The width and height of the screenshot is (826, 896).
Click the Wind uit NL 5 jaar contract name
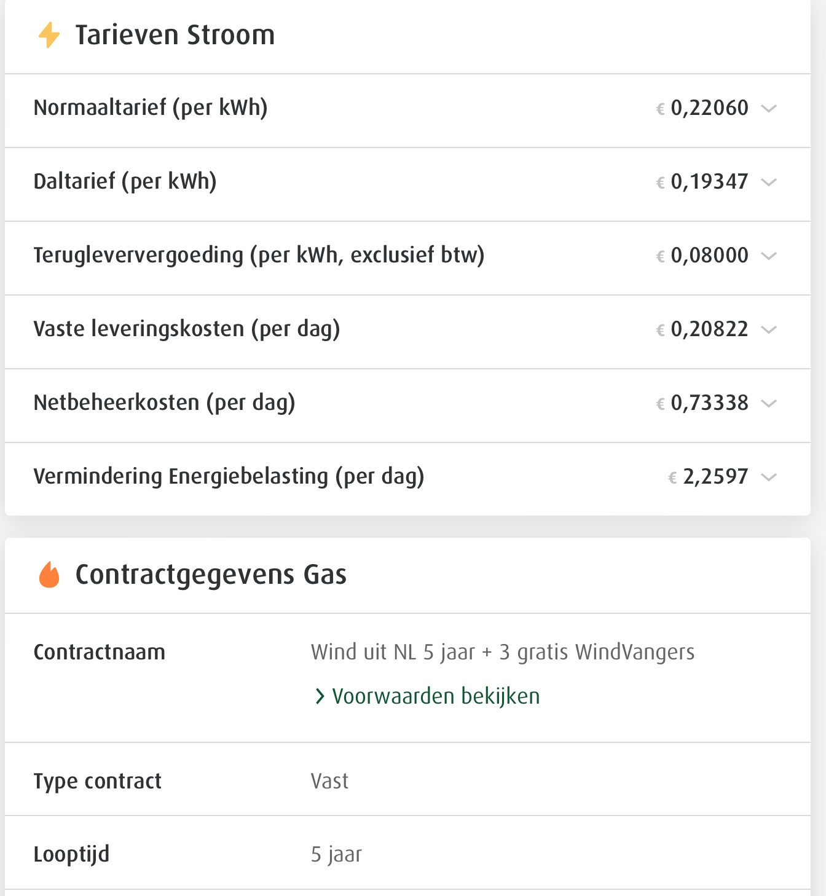pyautogui.click(x=502, y=652)
